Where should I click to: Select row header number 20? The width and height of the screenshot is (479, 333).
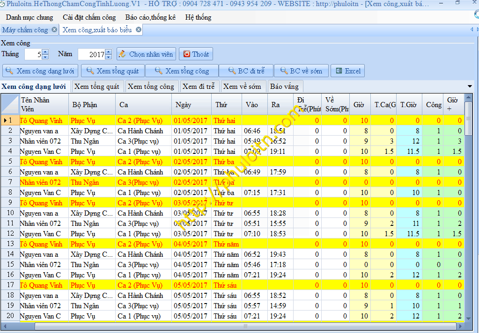coord(10,316)
